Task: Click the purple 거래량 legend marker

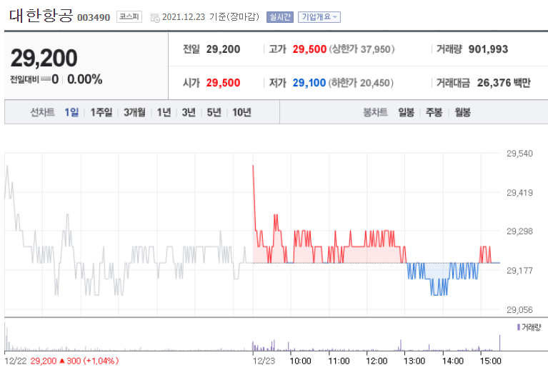Action: [x=518, y=327]
